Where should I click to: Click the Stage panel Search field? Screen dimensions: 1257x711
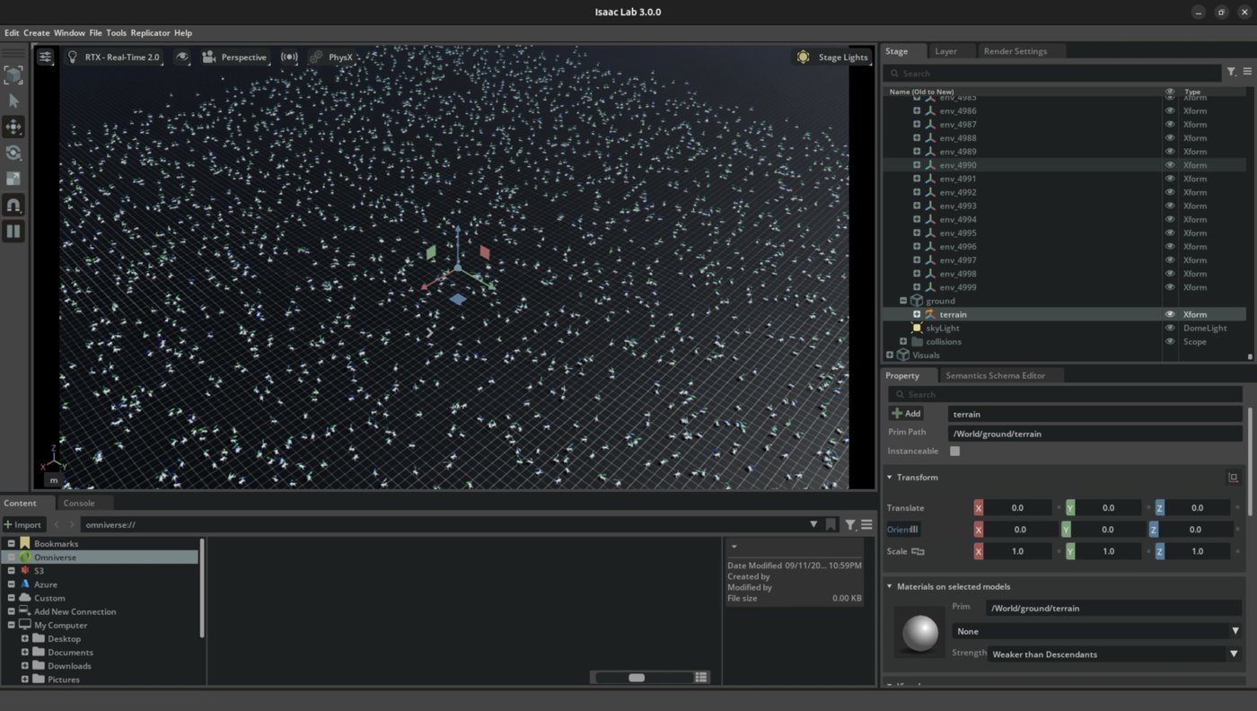[1052, 73]
